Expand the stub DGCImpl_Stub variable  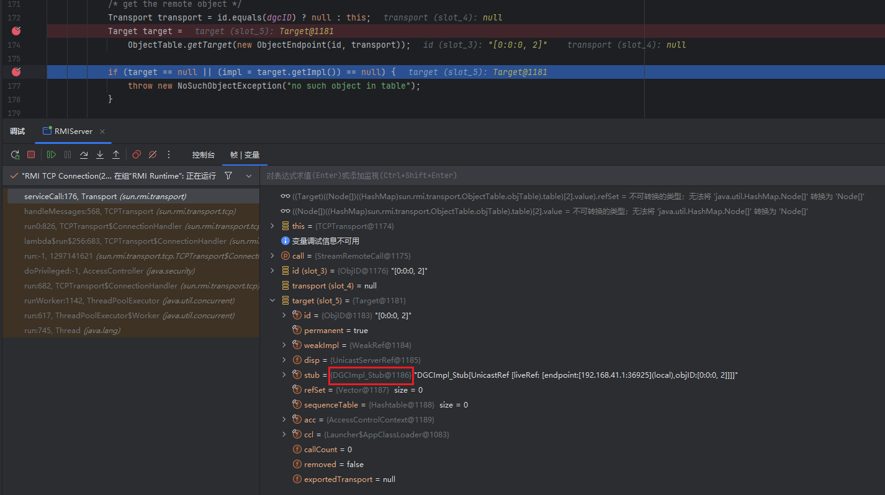tap(284, 375)
